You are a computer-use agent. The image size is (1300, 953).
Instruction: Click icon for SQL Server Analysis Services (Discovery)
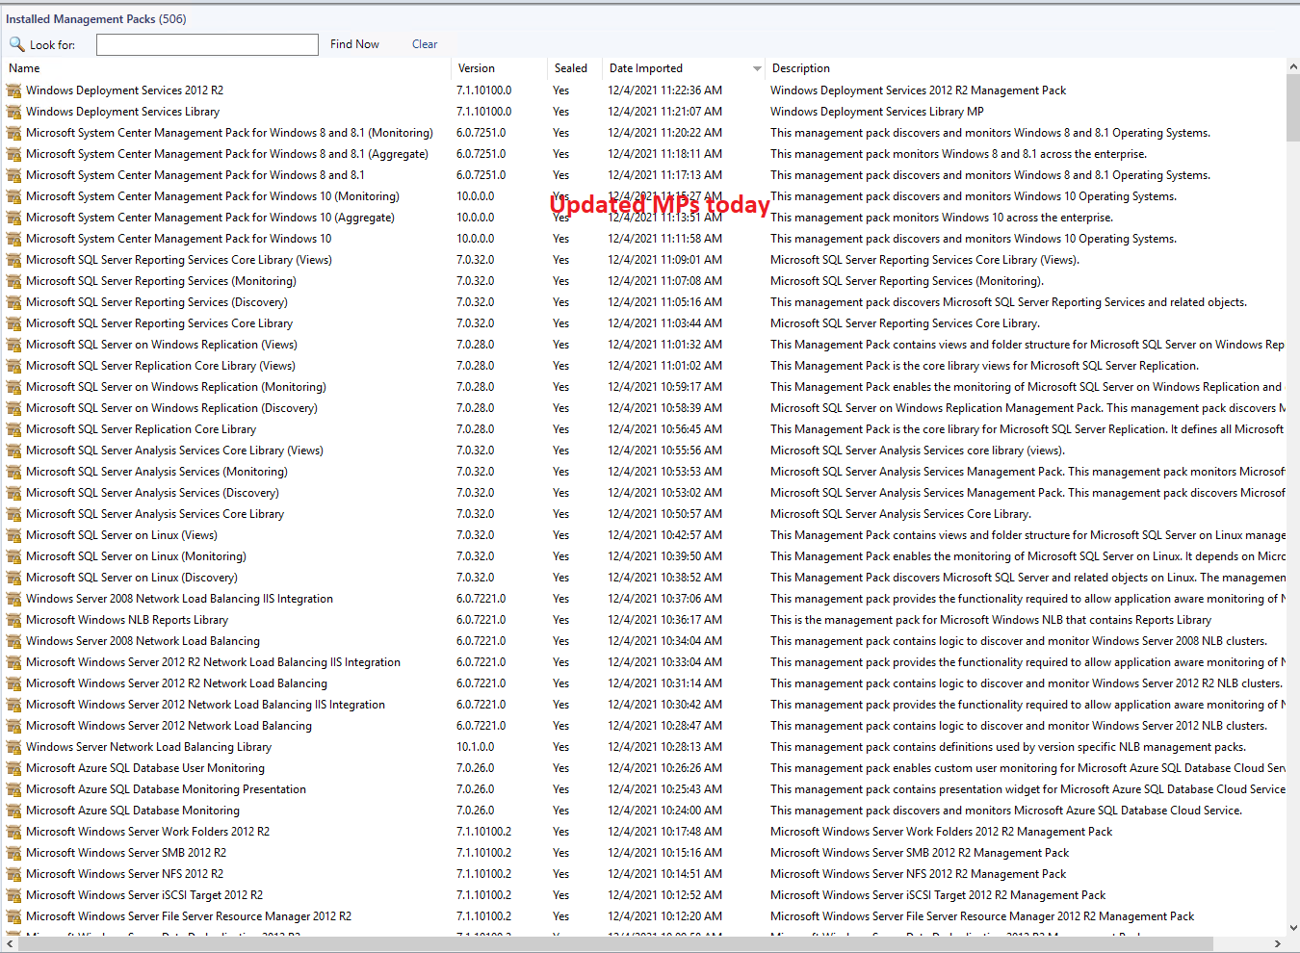13,493
